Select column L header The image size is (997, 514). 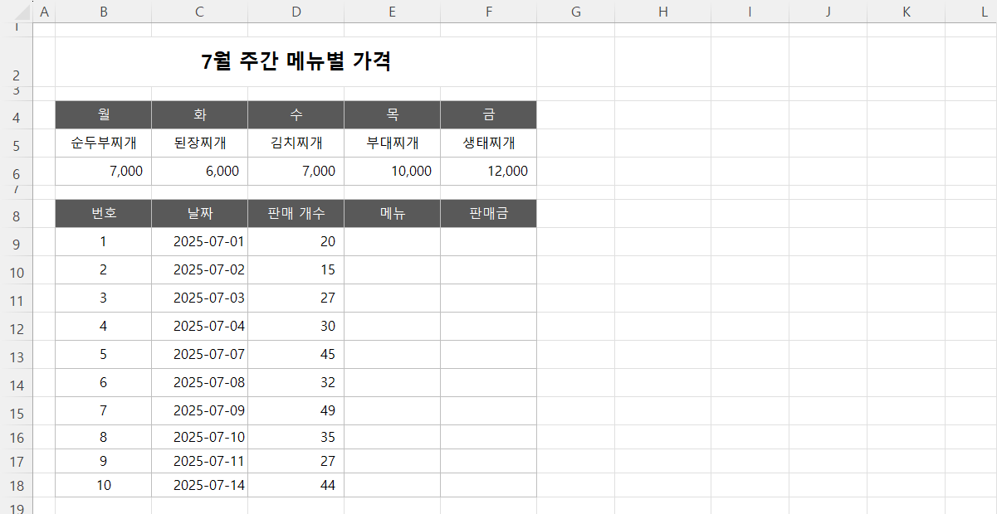(984, 12)
